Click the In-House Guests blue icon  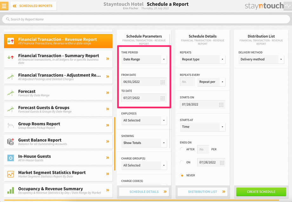(x=10, y=158)
